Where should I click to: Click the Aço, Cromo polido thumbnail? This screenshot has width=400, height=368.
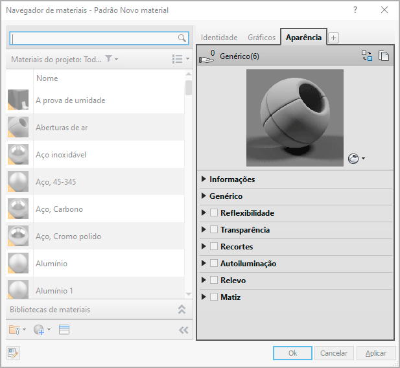click(18, 236)
